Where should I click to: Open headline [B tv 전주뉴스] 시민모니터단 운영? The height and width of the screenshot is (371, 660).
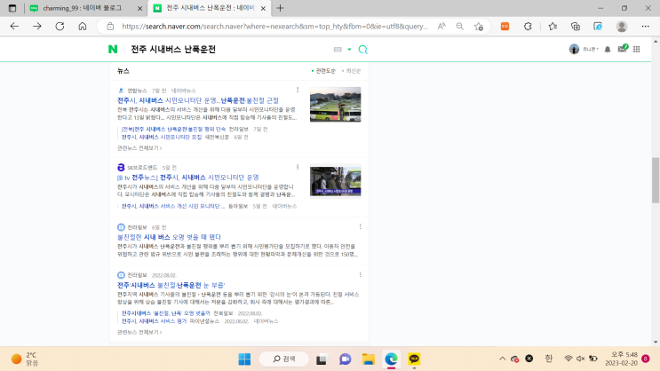(x=188, y=178)
